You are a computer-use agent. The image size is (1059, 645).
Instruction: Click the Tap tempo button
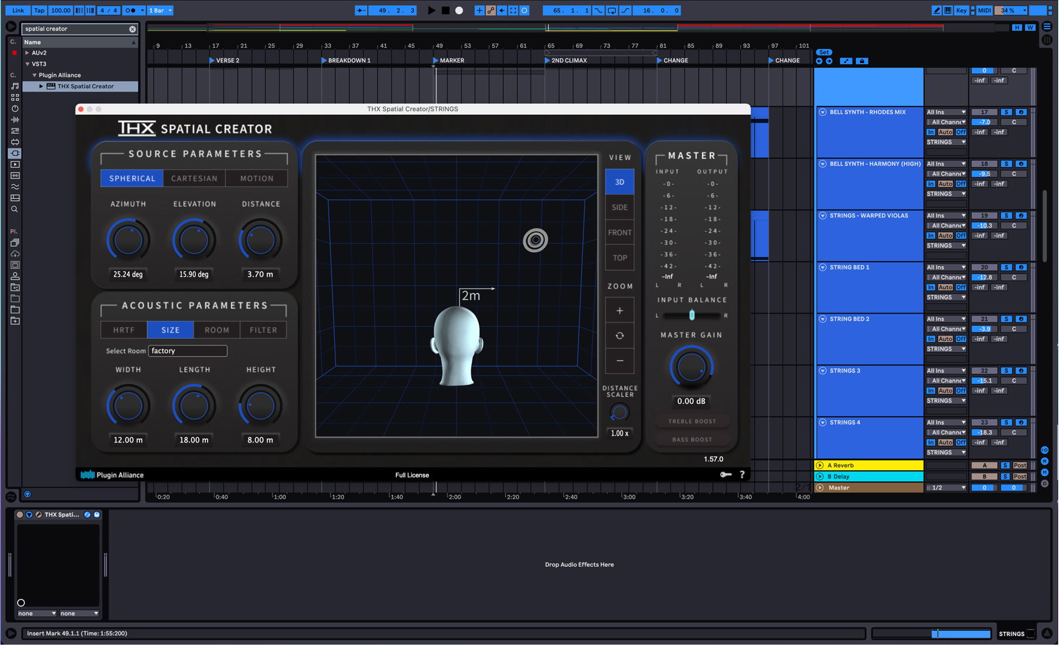click(39, 10)
